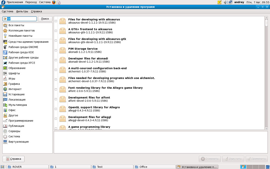The image size is (270, 169).
Task: Tick checkbox for alfont-devel package
Action: pos(56,99)
